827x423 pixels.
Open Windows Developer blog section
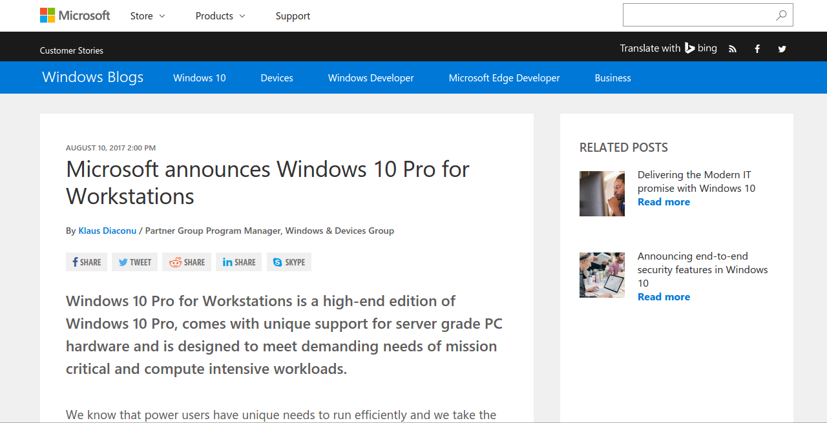pyautogui.click(x=371, y=77)
